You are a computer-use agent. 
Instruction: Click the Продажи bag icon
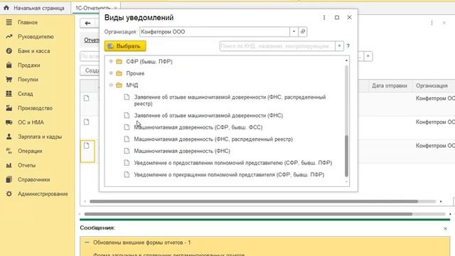[9, 65]
